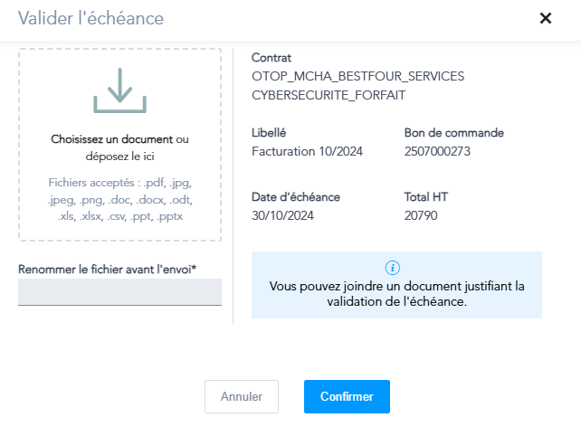
Task: Select the Facturation 10/2024 label value
Action: 307,151
